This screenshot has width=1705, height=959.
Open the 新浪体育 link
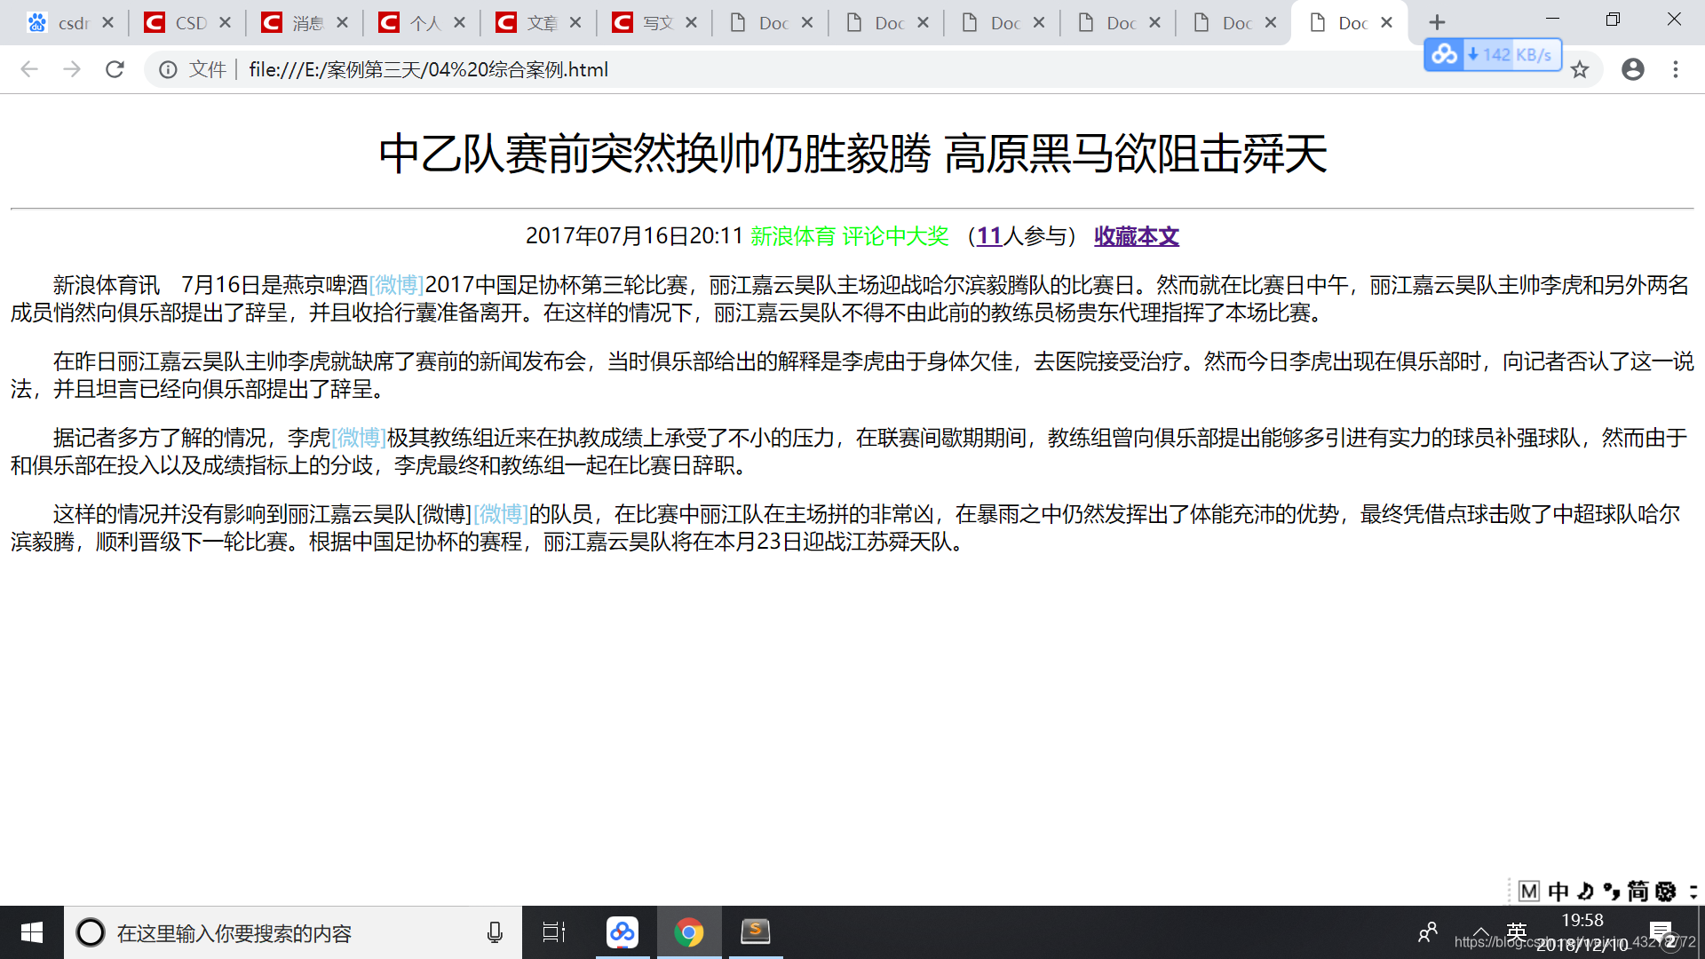pos(793,236)
